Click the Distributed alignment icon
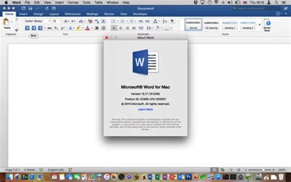Image resolution: width=291 pixels, height=182 pixels. coord(141,28)
